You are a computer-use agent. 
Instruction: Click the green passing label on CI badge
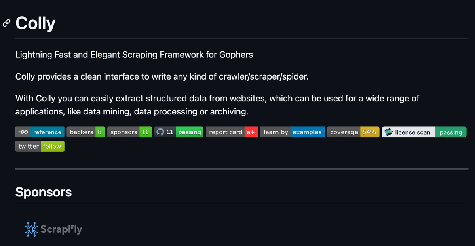(x=190, y=132)
